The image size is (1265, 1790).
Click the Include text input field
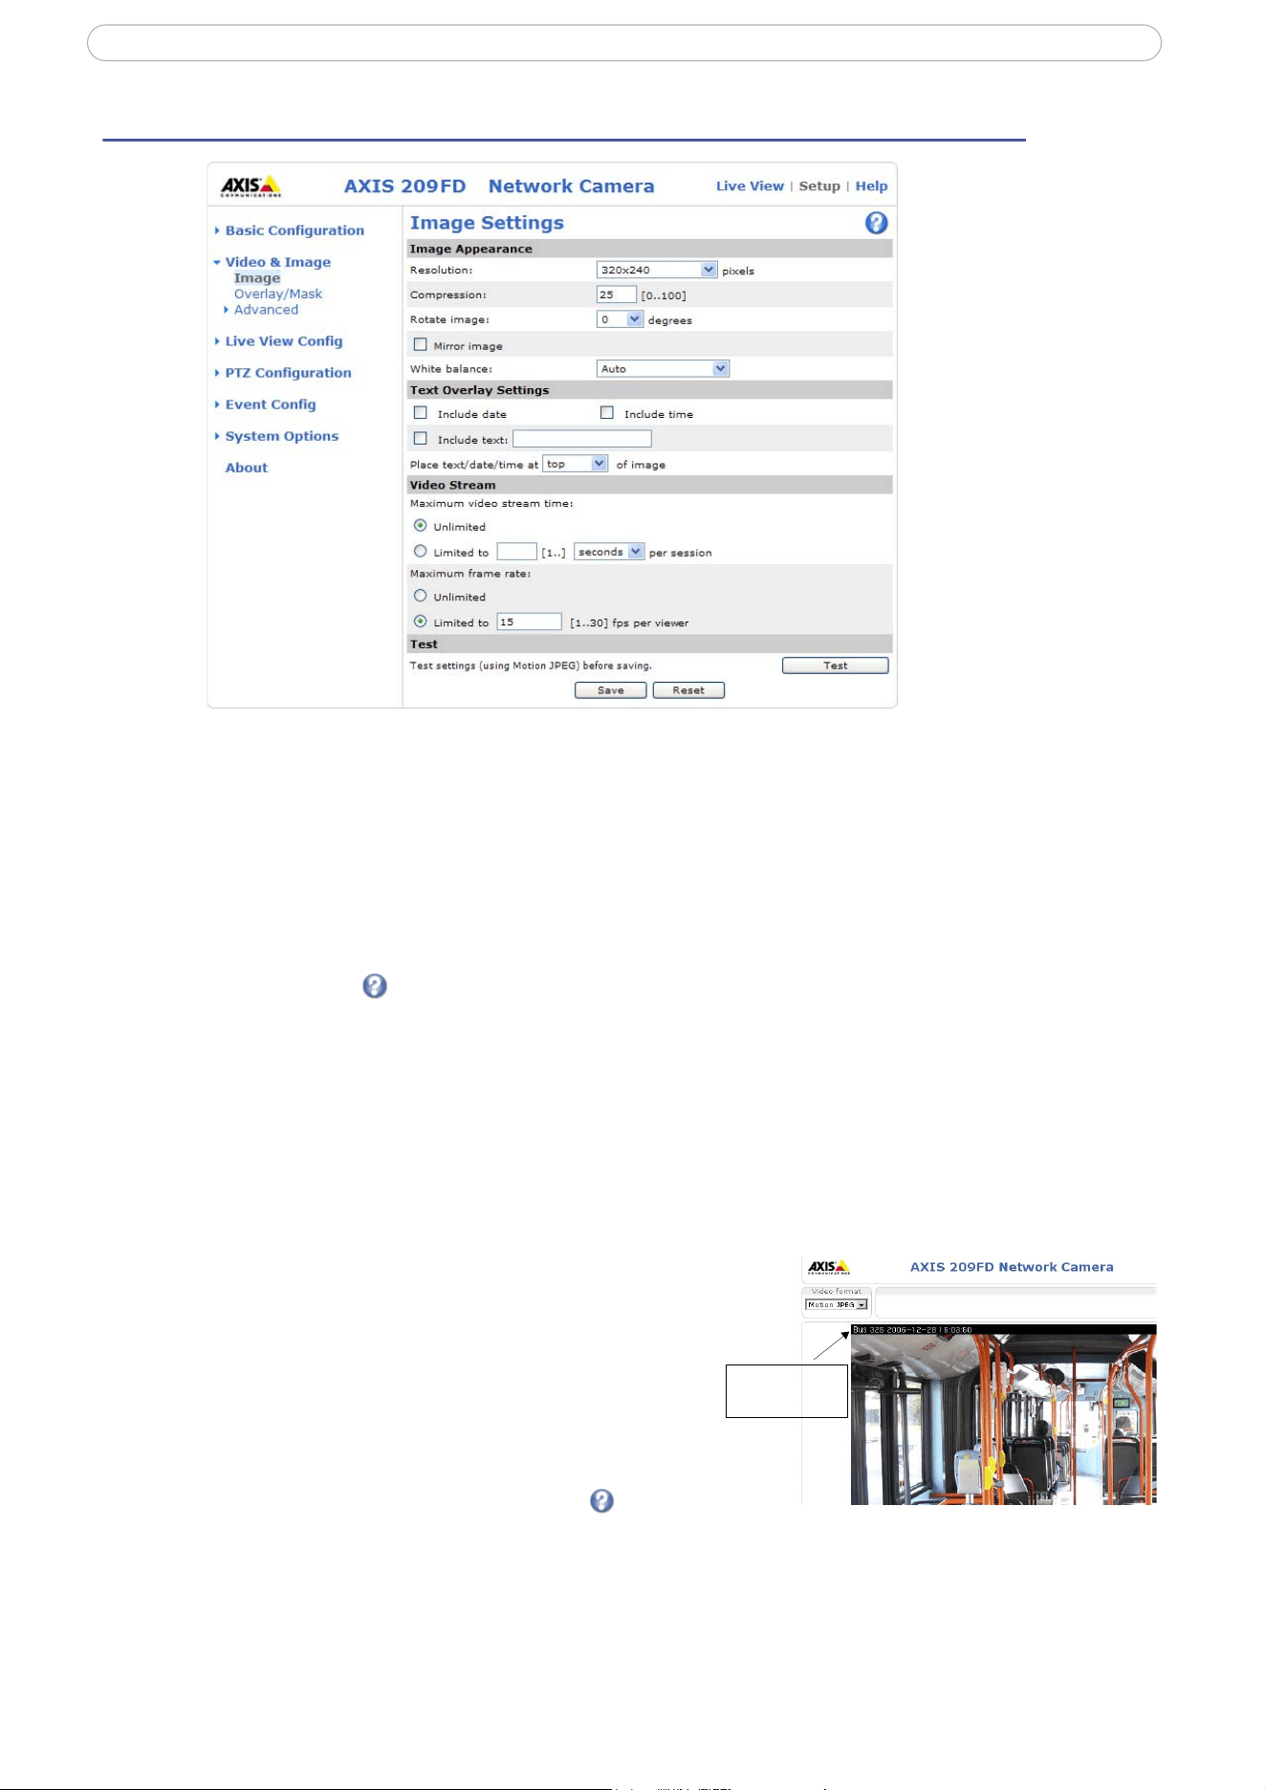[x=582, y=439]
